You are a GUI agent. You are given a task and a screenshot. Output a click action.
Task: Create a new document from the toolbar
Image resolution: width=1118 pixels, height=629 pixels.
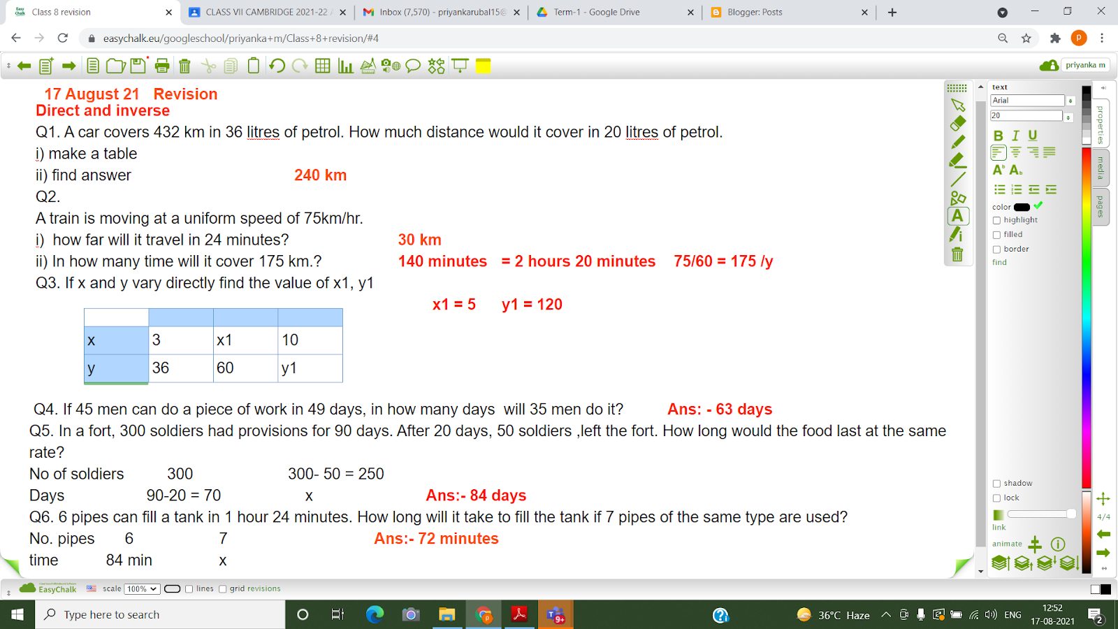93,66
